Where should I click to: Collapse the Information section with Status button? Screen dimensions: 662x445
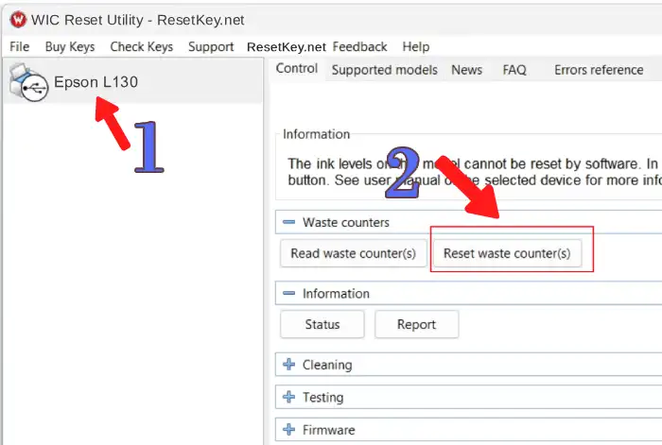(288, 294)
